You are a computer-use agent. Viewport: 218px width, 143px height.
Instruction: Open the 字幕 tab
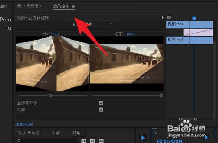click(x=55, y=133)
